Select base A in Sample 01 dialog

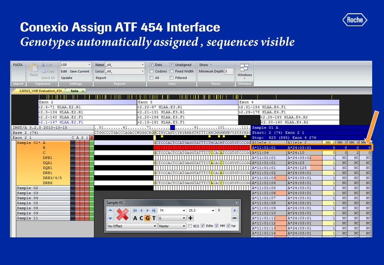(x=135, y=218)
